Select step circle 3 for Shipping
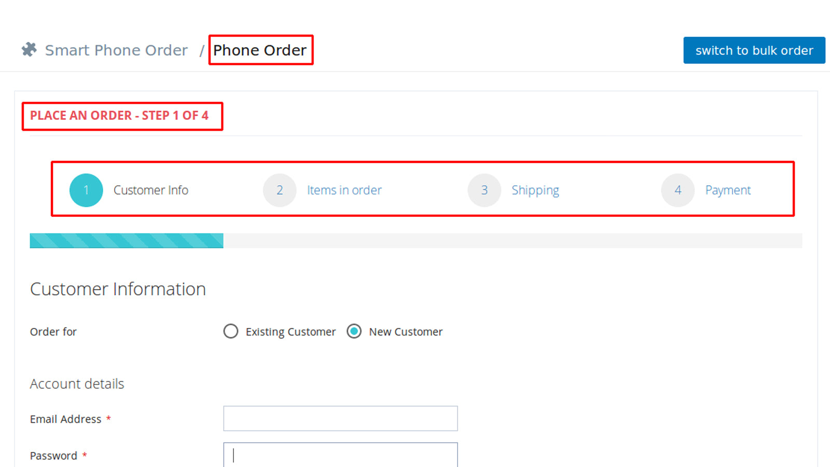 tap(484, 190)
